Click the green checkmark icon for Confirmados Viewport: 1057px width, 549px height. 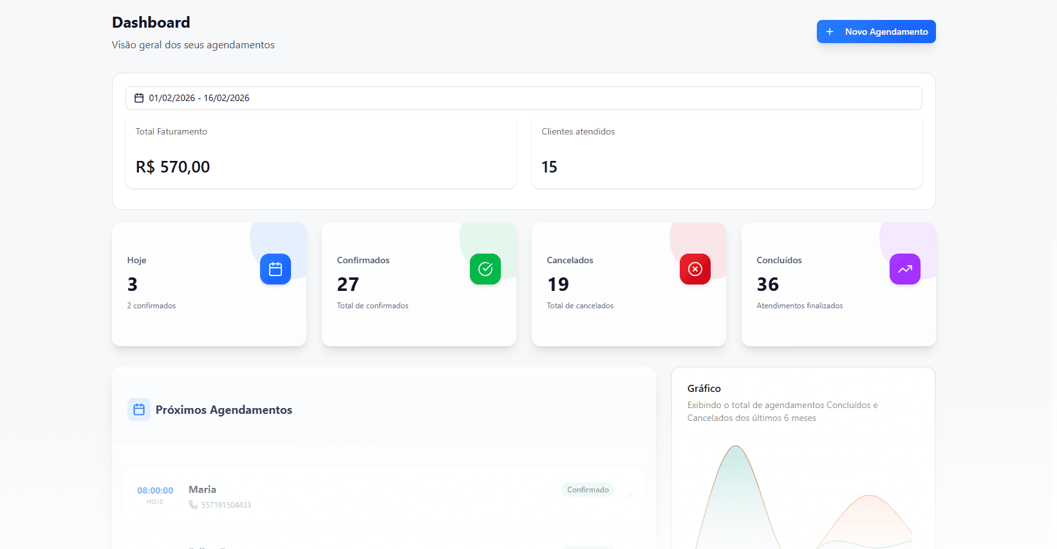[485, 269]
